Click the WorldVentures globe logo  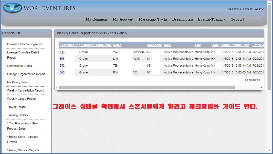click(x=12, y=8)
